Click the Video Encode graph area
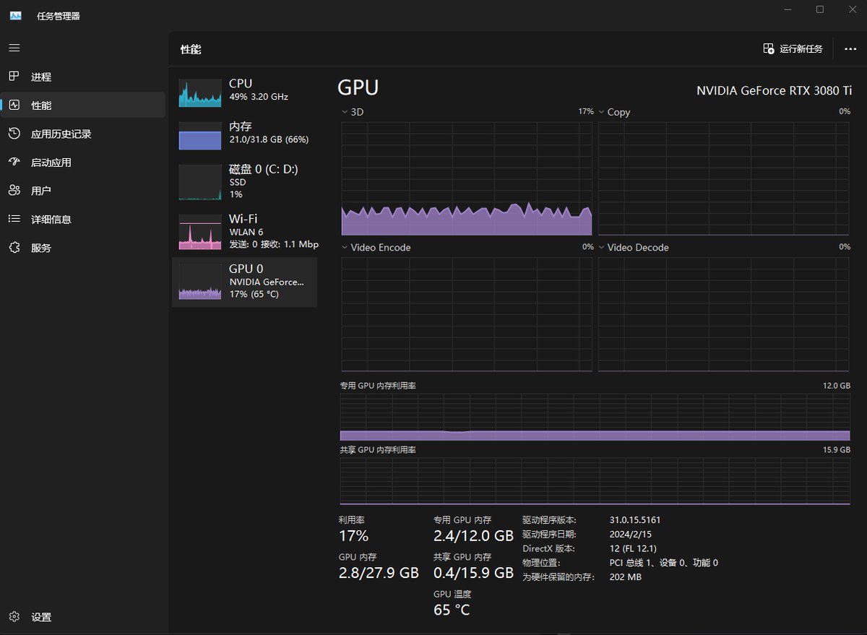Image resolution: width=867 pixels, height=635 pixels. pyautogui.click(x=467, y=314)
